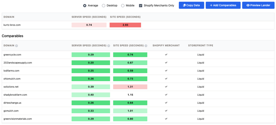Click Shopify merchant checkmark for lodifarms.com

coord(166,71)
